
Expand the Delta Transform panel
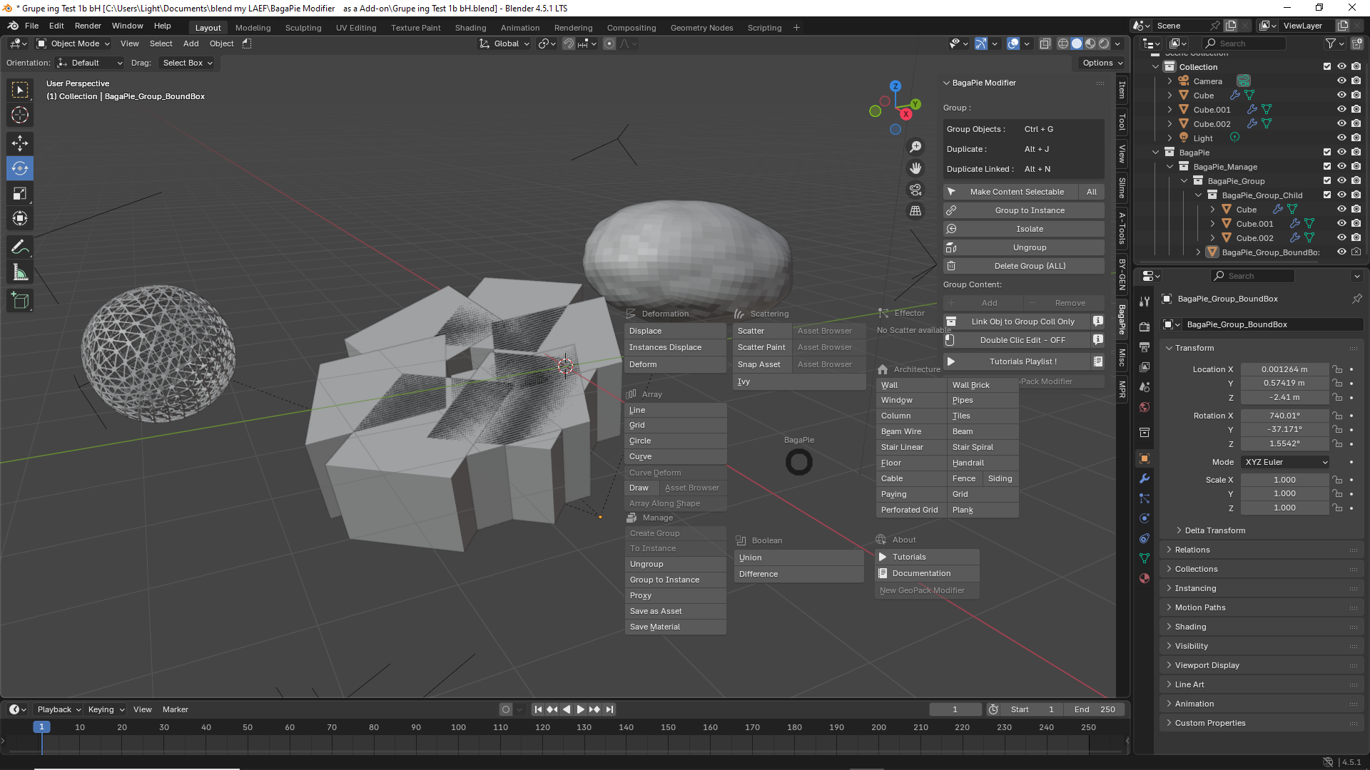[1214, 530]
